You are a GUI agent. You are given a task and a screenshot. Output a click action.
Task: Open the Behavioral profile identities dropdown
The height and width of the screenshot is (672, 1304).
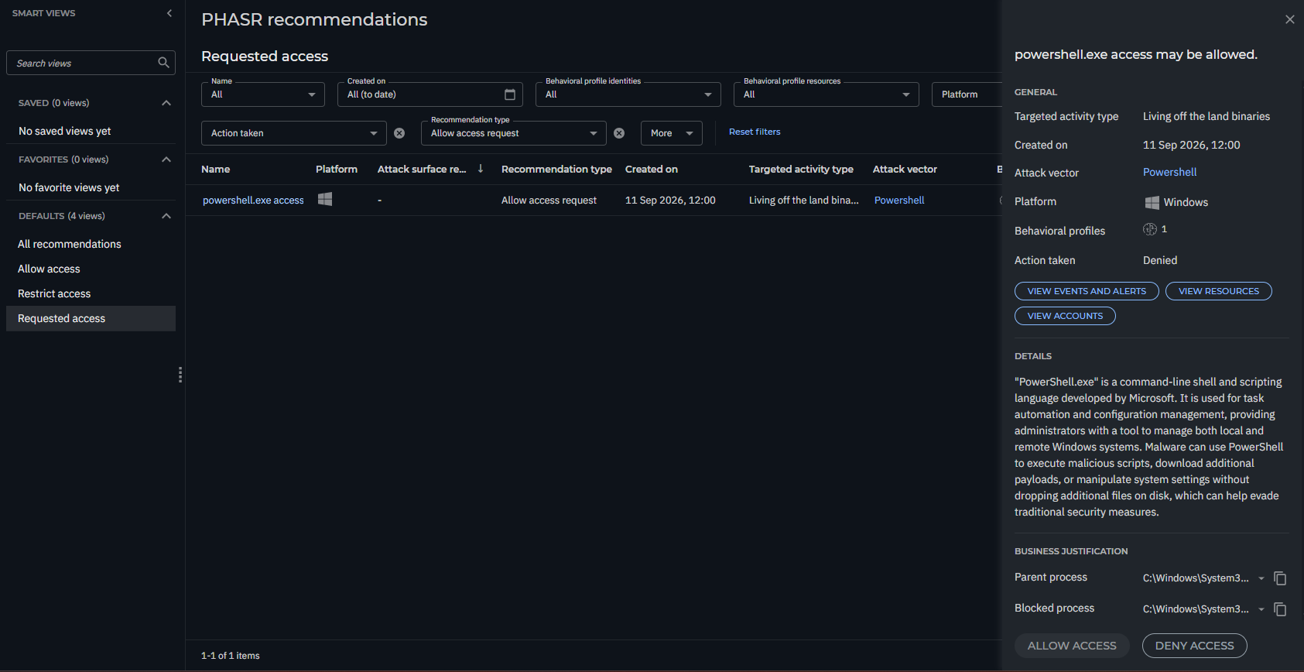[x=628, y=94]
